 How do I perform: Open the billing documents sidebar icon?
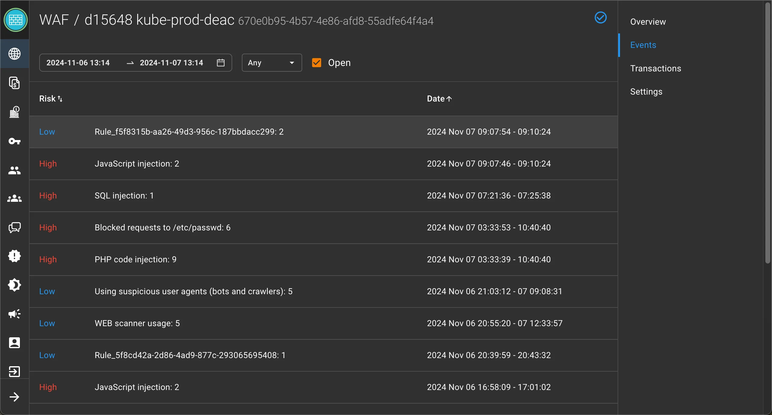[14, 83]
